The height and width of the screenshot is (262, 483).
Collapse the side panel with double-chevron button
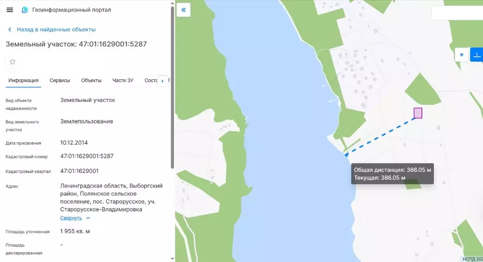183,10
